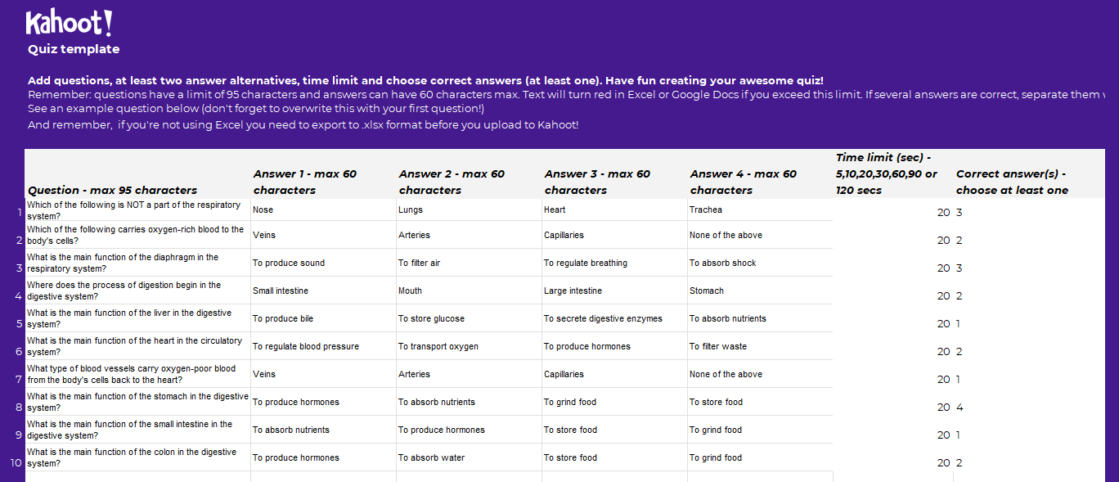Select the 'Quiz template' heading
The image size is (1119, 482).
[x=74, y=49]
